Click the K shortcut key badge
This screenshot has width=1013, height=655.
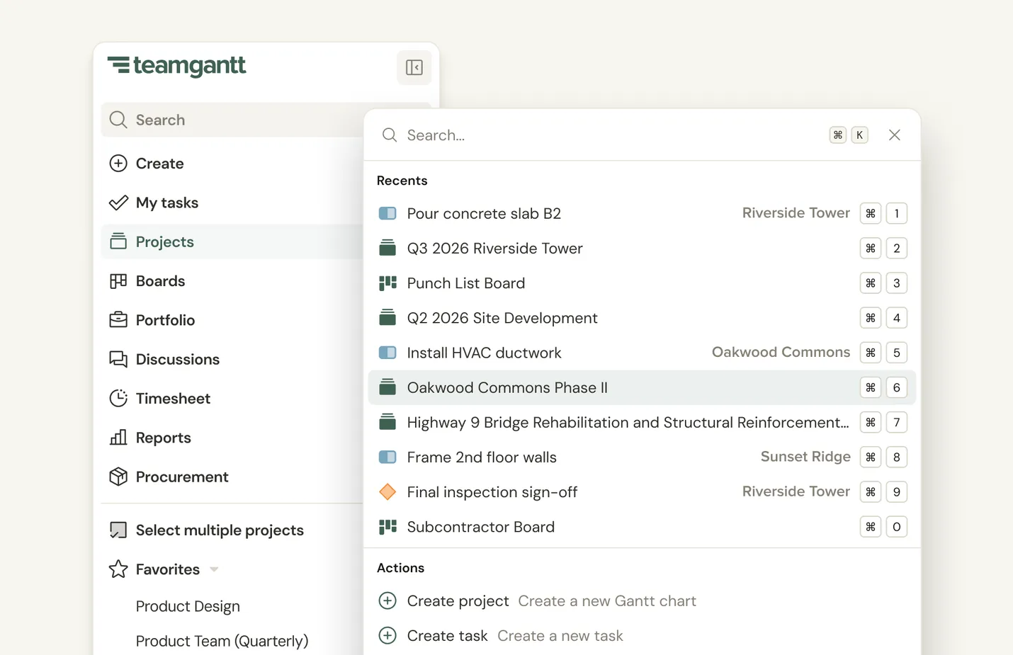859,135
